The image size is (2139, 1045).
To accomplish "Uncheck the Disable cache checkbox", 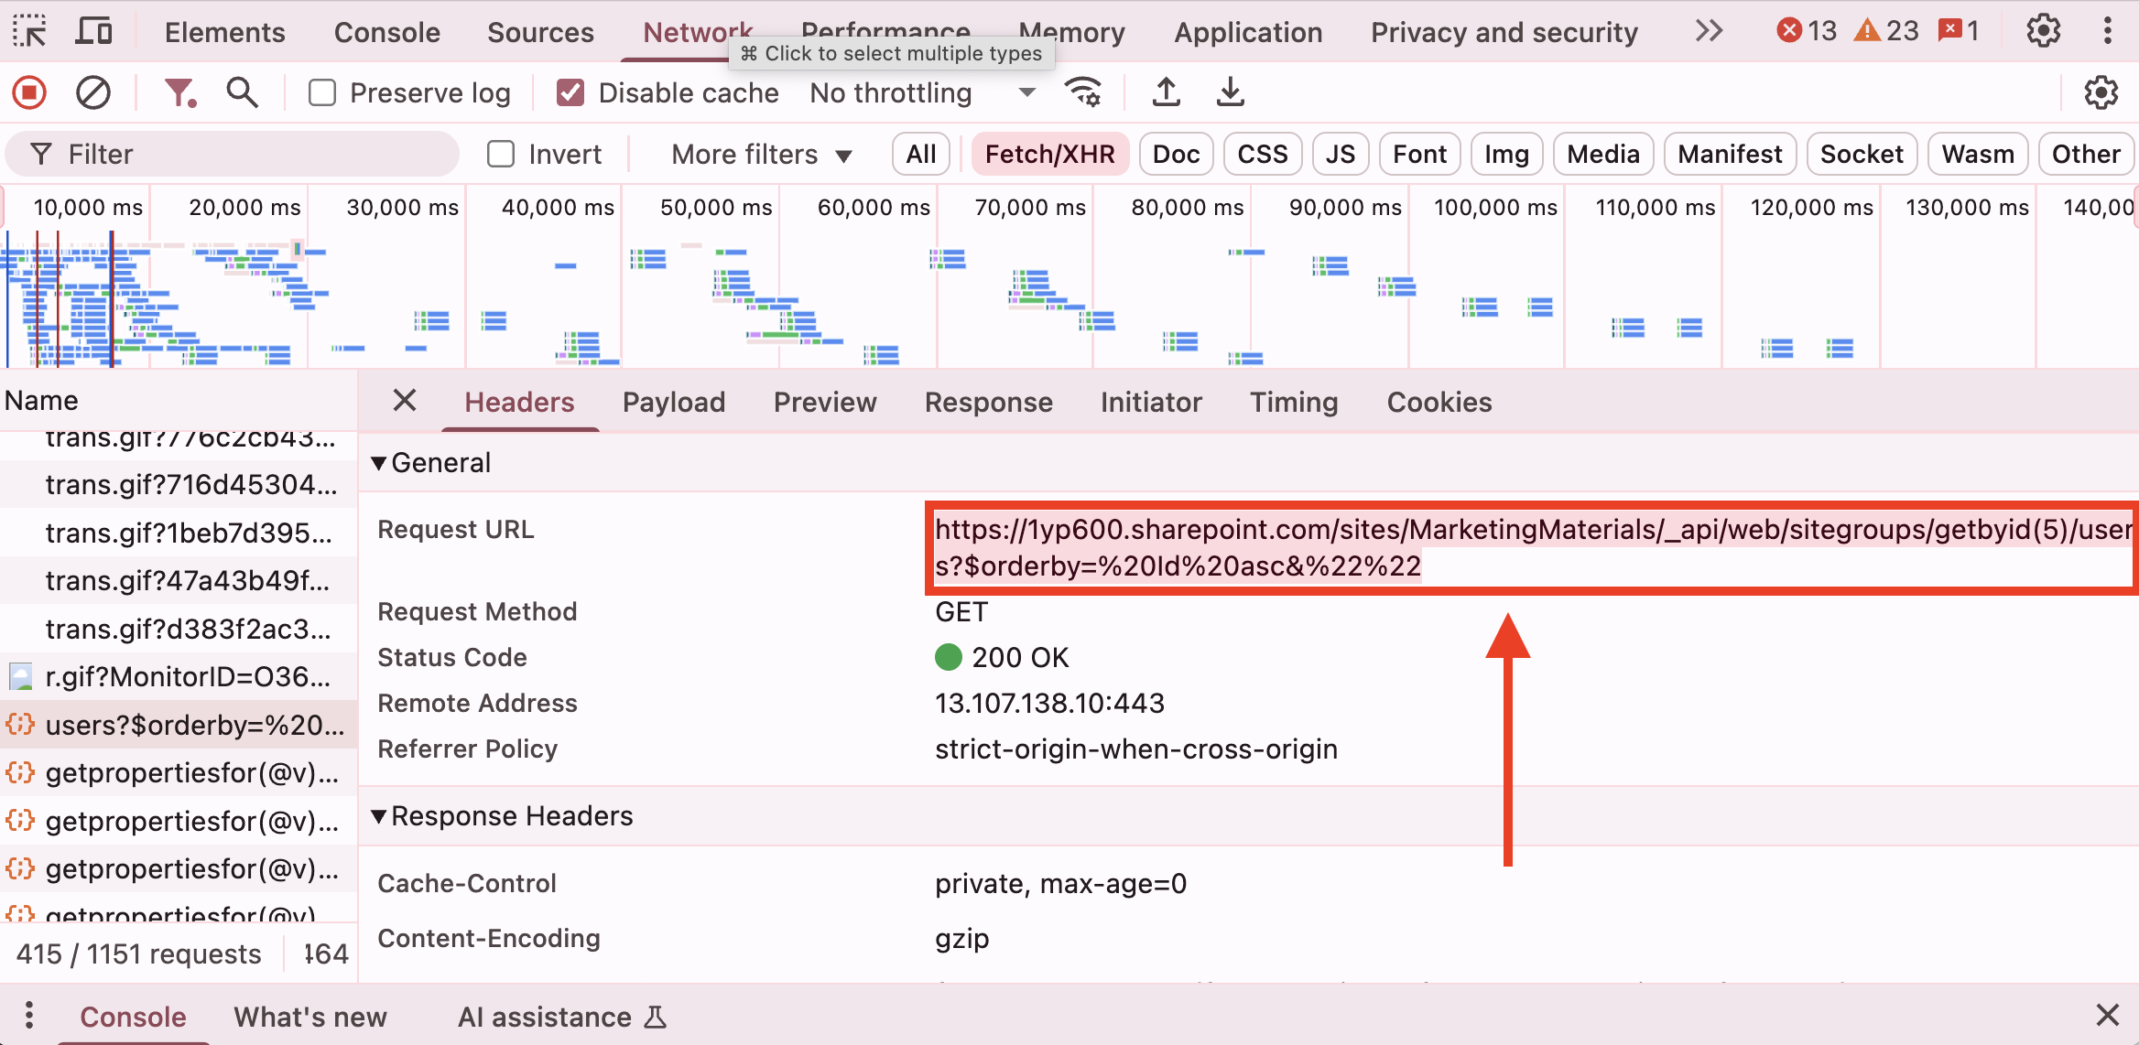I will (570, 92).
